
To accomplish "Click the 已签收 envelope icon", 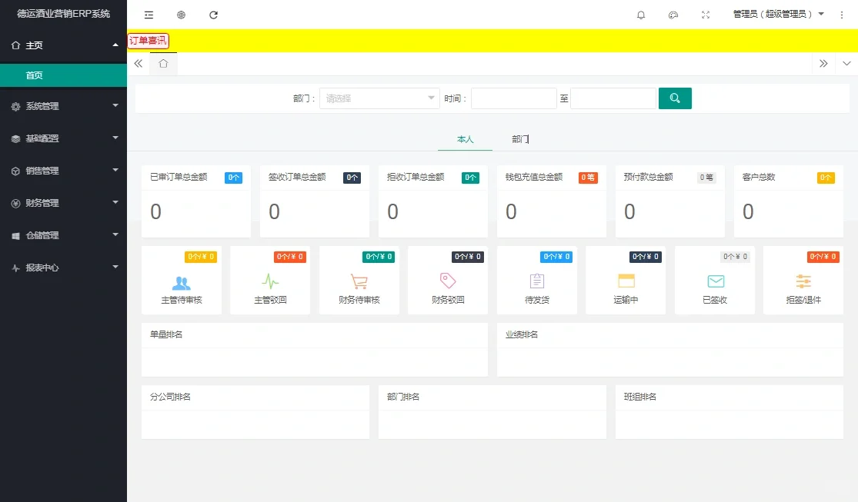I will click(715, 281).
